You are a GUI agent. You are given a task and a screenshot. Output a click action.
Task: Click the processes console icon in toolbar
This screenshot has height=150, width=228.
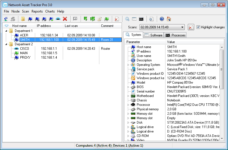click(141, 19)
